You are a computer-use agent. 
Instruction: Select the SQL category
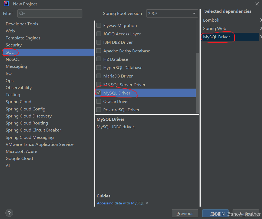pos(48,52)
